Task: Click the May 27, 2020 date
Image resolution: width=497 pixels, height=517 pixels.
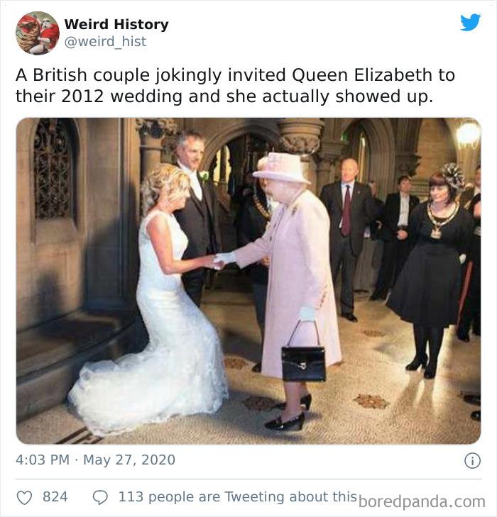Action: pos(129,460)
